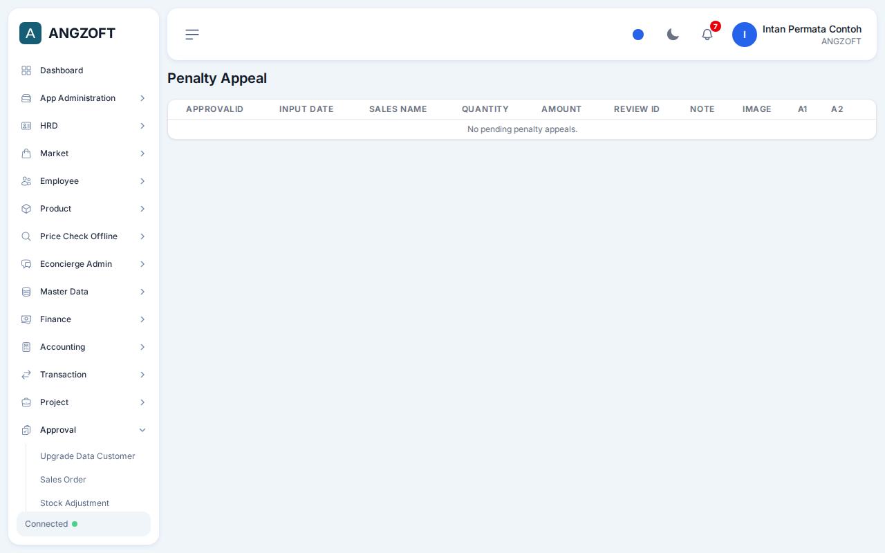Open Upgrade Data Customer submenu link
Screen dimensions: 885x553
click(x=88, y=456)
